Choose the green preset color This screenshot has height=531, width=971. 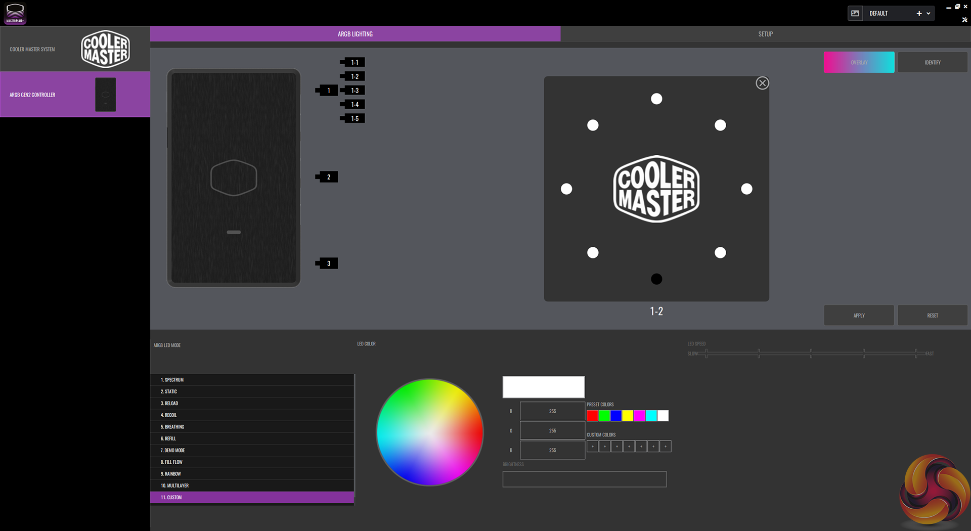pyautogui.click(x=604, y=416)
